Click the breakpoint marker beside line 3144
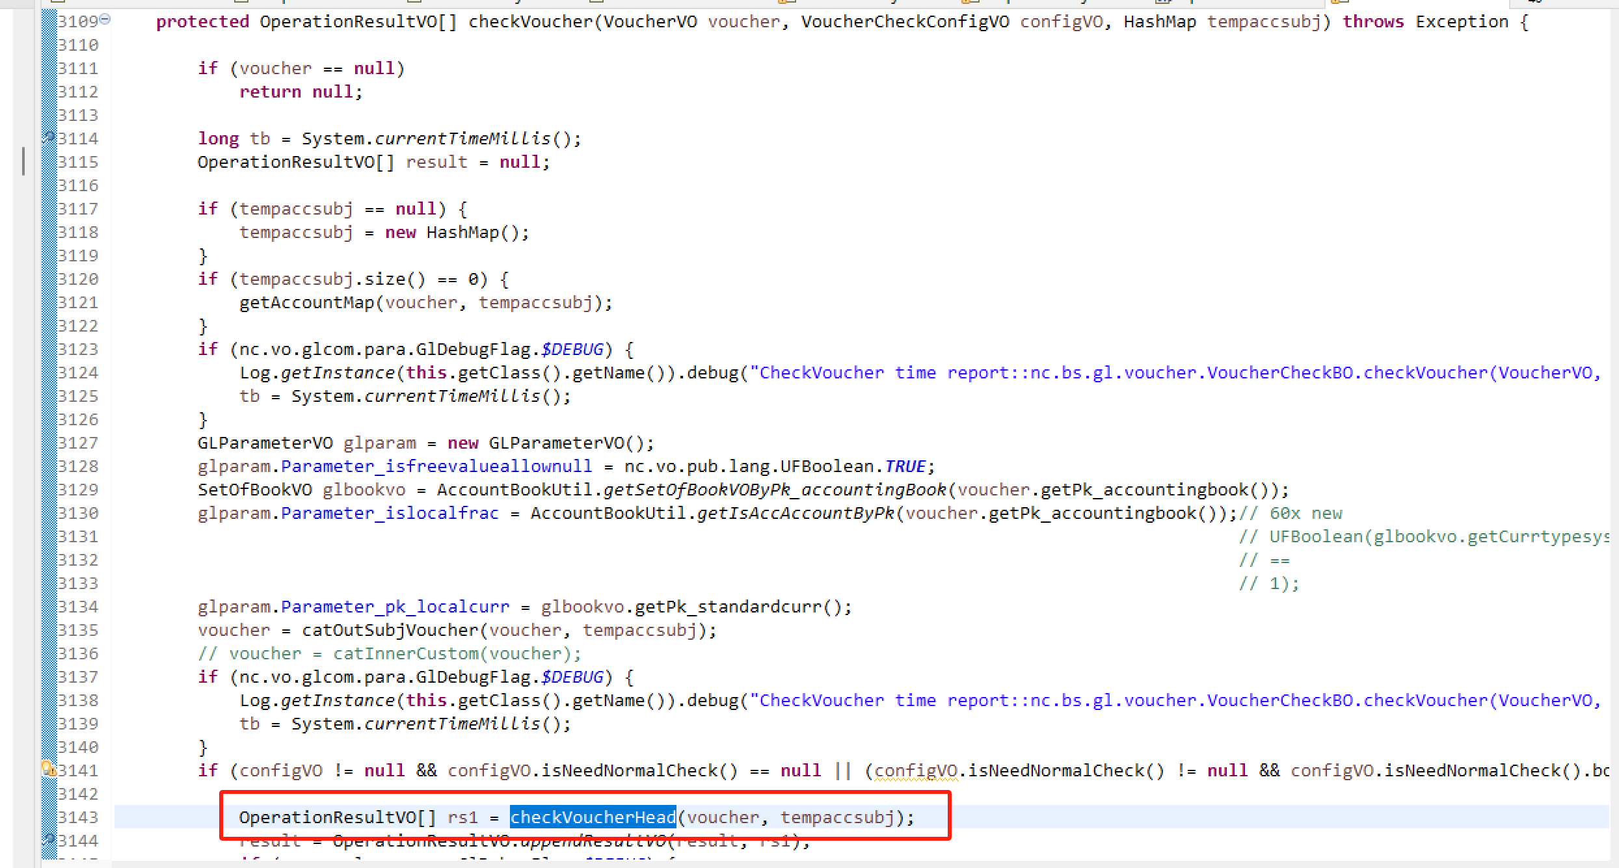 (49, 839)
